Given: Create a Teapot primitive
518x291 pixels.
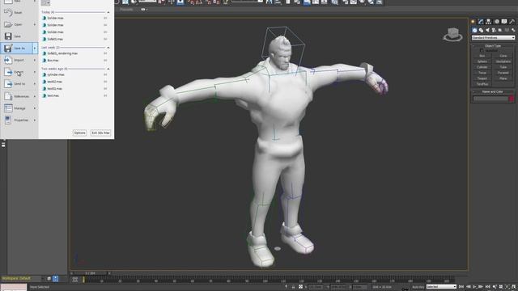Looking at the screenshot, I should 482,78.
